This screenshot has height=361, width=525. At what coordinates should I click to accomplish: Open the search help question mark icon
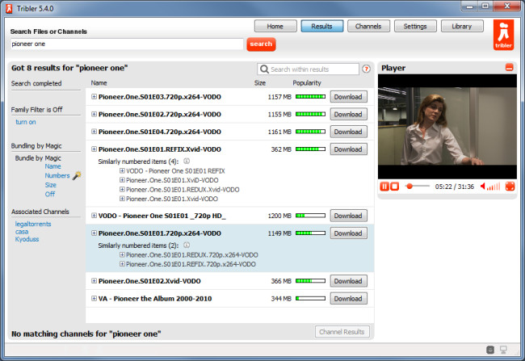(367, 69)
